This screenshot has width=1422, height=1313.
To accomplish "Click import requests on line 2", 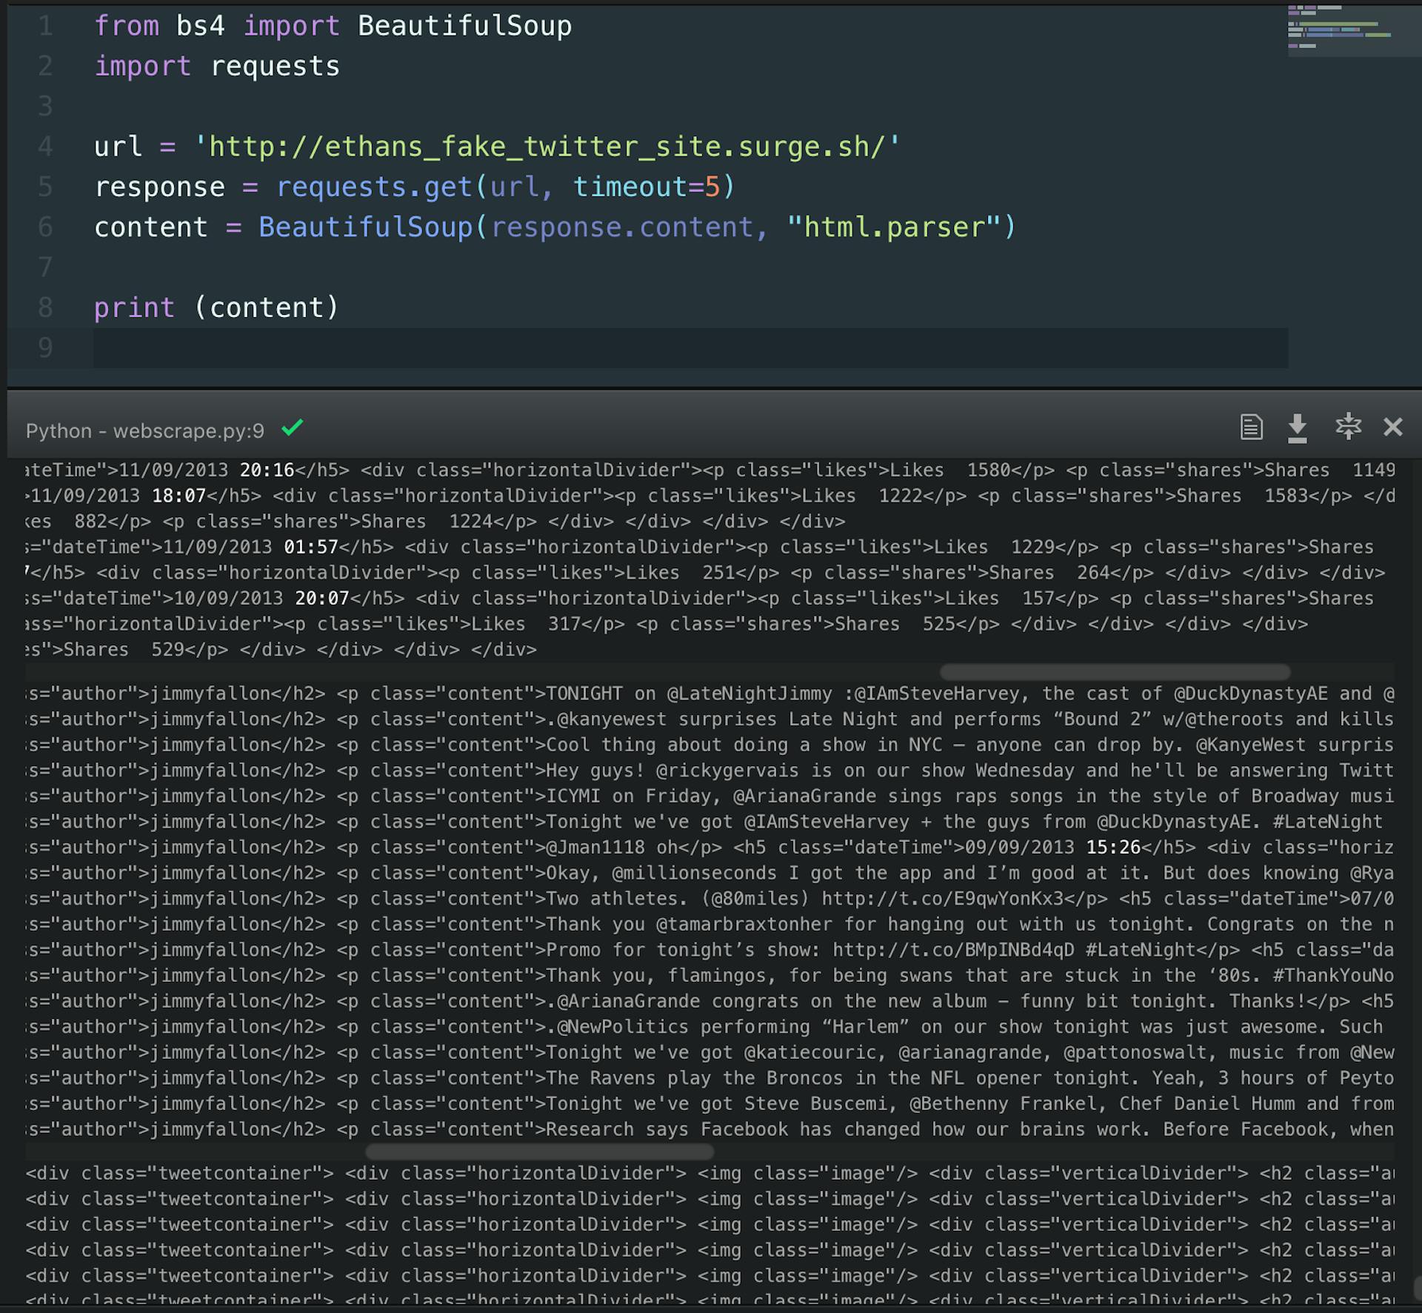I will (217, 66).
